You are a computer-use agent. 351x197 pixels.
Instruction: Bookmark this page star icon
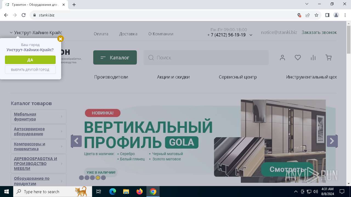[x=316, y=15]
